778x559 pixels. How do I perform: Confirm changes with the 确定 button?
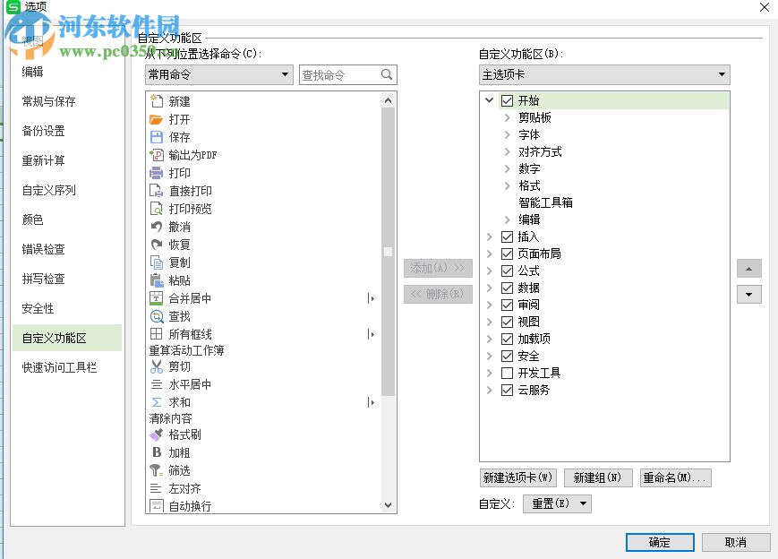pyautogui.click(x=660, y=542)
